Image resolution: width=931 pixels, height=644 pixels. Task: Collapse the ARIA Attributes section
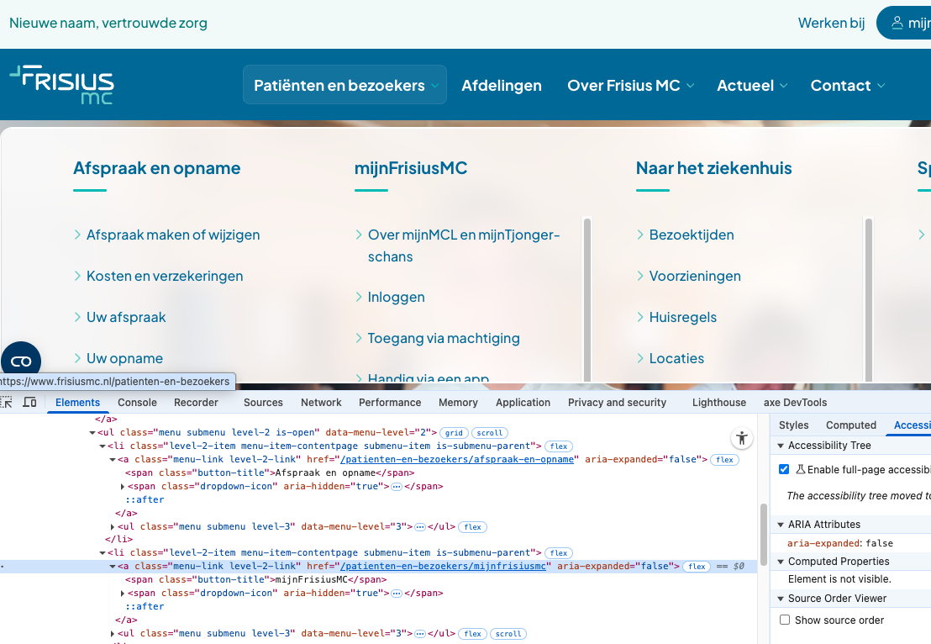pyautogui.click(x=781, y=525)
